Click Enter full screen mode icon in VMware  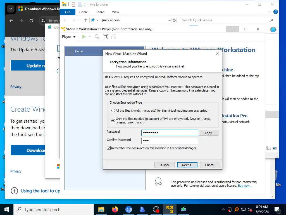tap(105, 37)
